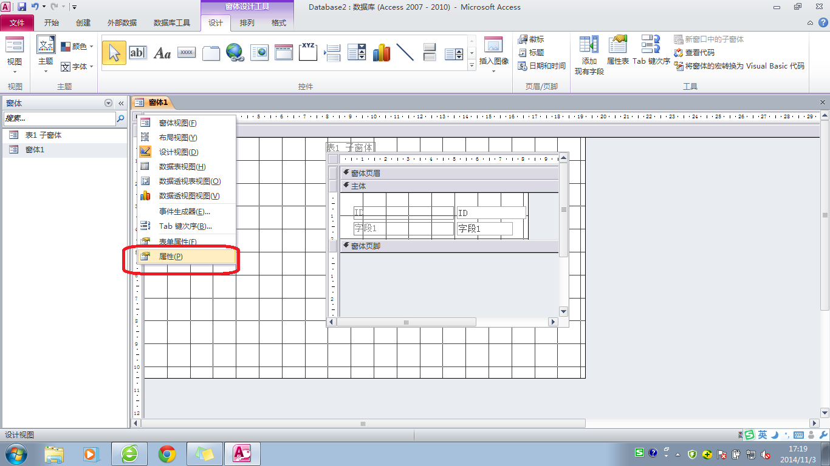Image resolution: width=830 pixels, height=466 pixels.
Task: Expand the 颜色 theme colors dropdown
Action: pos(77,47)
